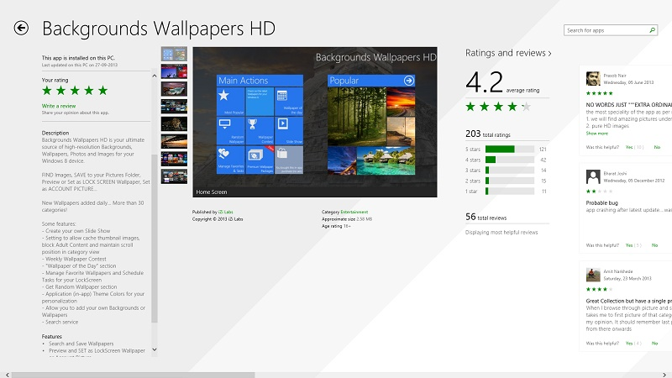
Task: Open Ratings and reviews section
Action: [x=508, y=53]
